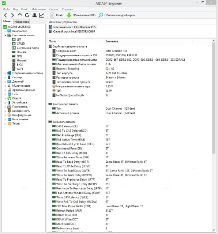The image size is (218, 234).
Task: Open the Сервис menu
Action: 54,9
